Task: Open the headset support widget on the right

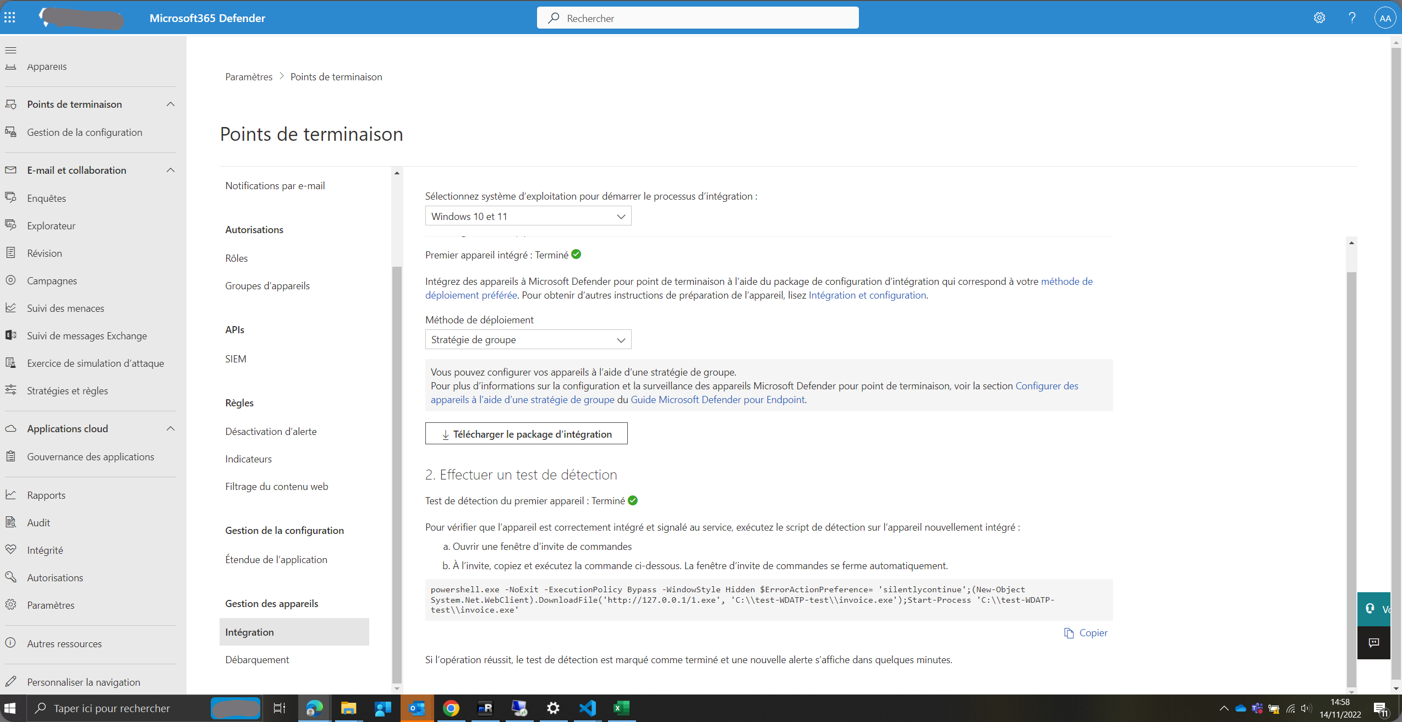Action: [x=1373, y=609]
